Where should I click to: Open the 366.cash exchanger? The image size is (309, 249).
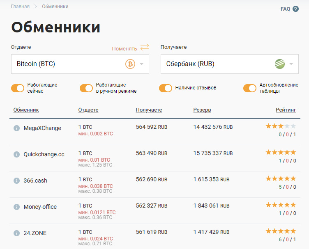pyautogui.click(x=35, y=180)
